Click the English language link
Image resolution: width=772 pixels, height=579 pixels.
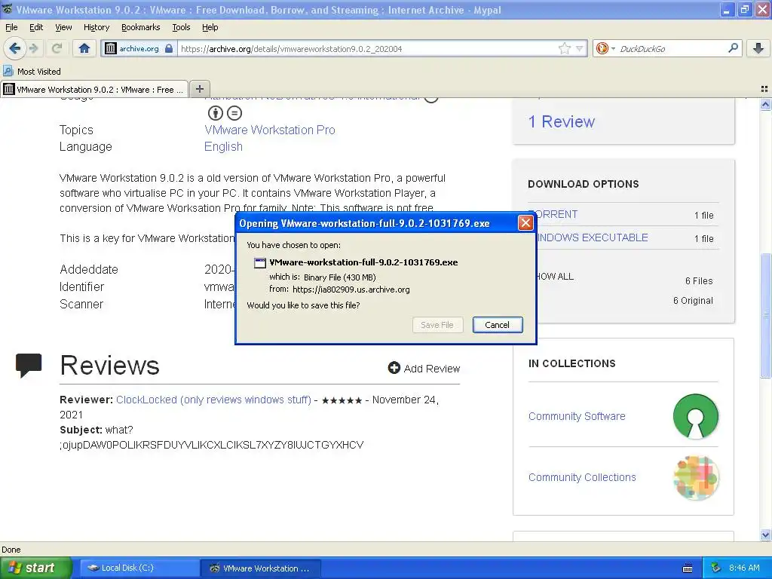(223, 147)
